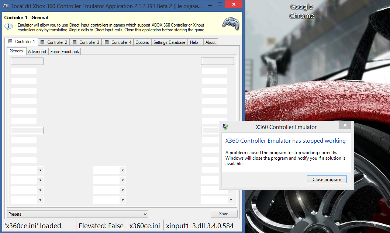The height and width of the screenshot is (233, 390).
Task: Click Close program in error dialog
Action: (x=327, y=179)
